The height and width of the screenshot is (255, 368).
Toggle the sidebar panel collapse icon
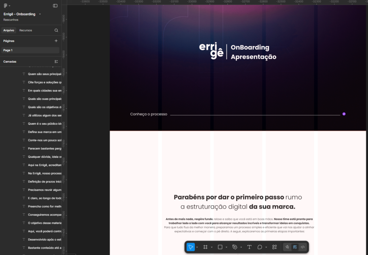[x=55, y=6]
